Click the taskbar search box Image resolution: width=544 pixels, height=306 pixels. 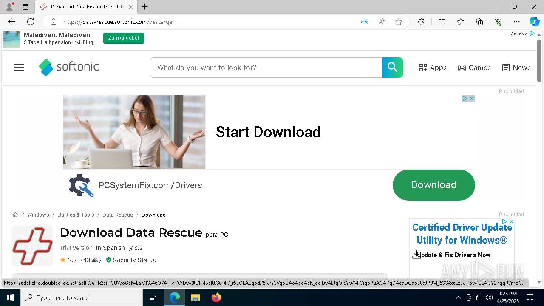[82, 297]
